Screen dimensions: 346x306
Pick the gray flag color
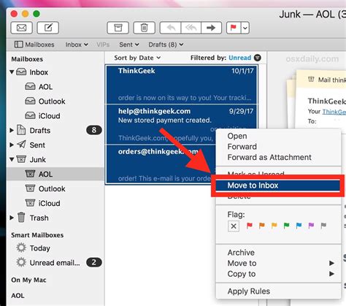point(323,226)
